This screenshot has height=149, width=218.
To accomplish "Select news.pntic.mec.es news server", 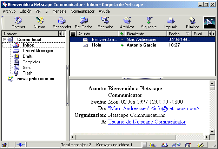I will (35, 79).
